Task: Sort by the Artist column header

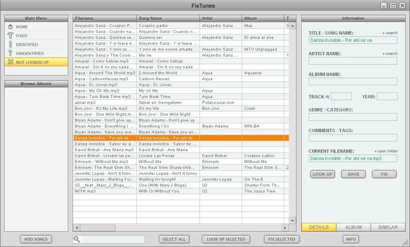Action: click(x=221, y=19)
